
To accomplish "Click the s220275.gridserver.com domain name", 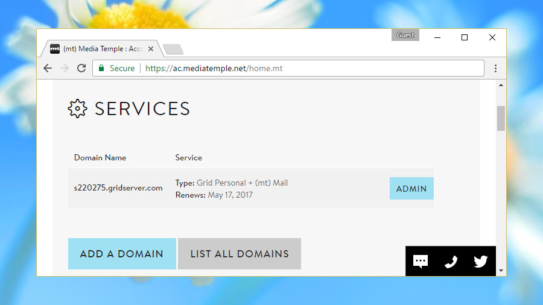I will coord(118,188).
